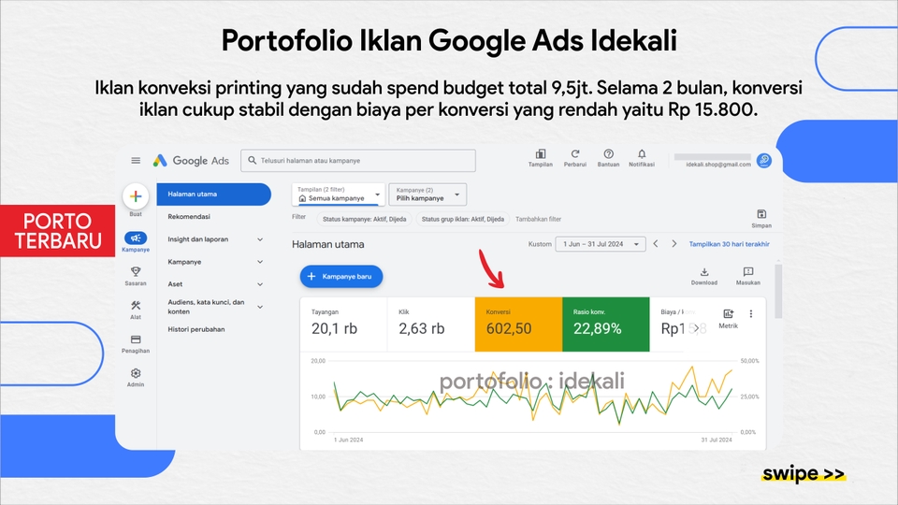Click the Kustom date label
898x505 pixels.
point(540,244)
